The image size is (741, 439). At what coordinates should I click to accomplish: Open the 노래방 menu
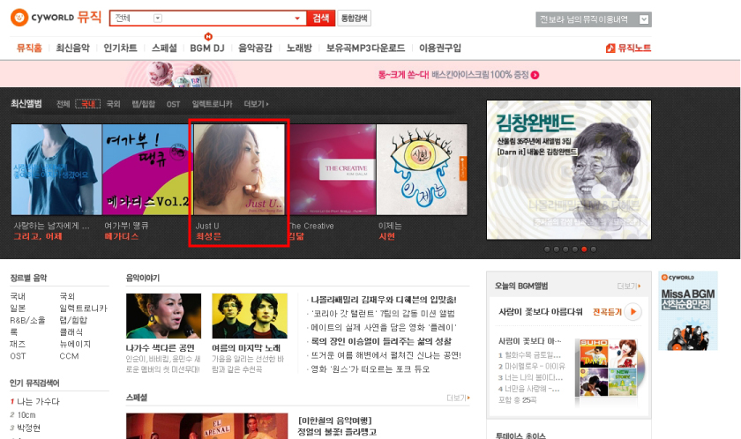pos(299,48)
